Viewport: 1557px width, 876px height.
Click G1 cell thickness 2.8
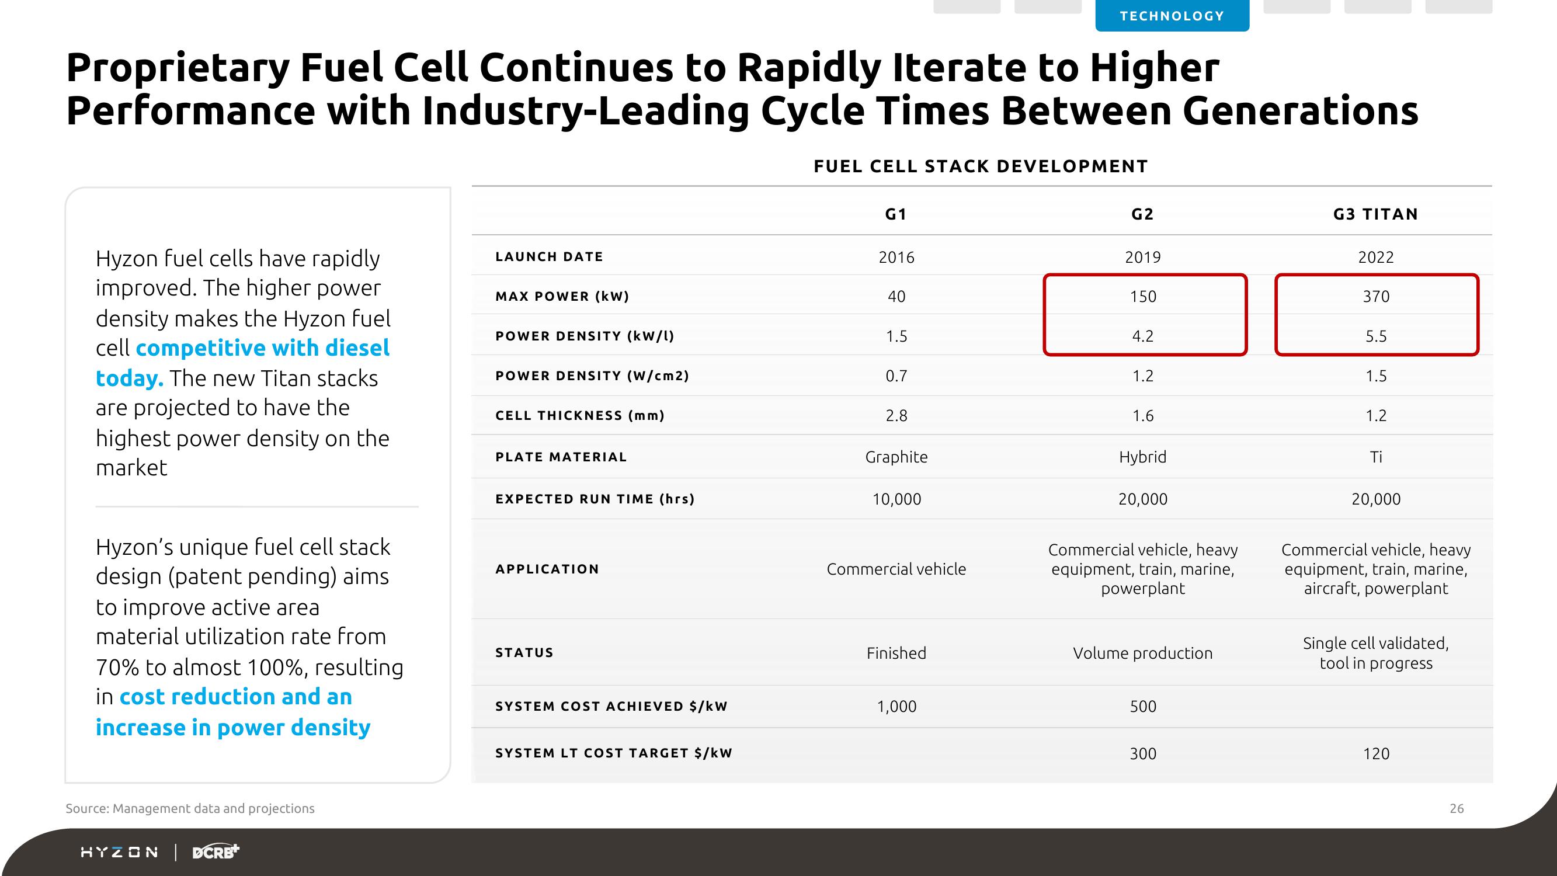click(896, 416)
